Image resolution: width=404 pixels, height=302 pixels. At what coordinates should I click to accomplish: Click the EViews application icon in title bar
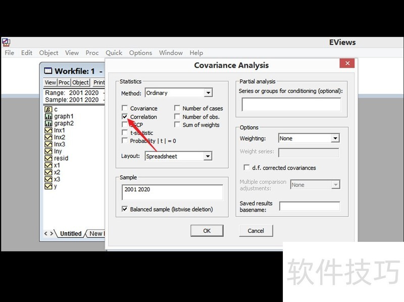6,42
